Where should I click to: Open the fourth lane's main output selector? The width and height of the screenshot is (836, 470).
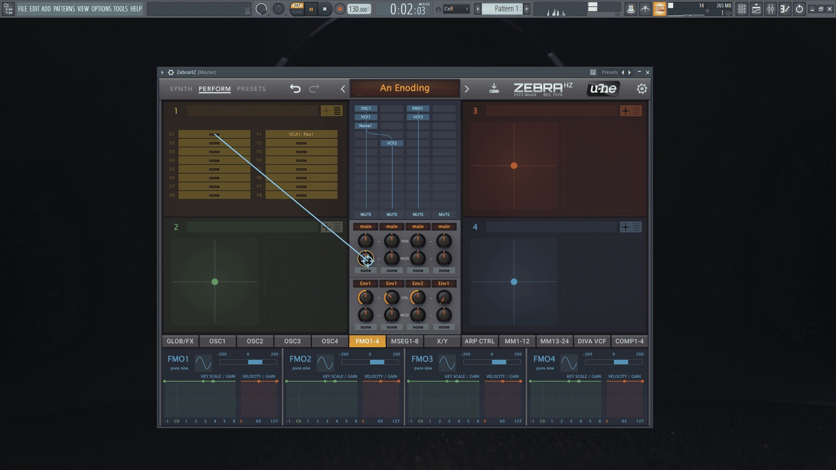click(x=444, y=226)
